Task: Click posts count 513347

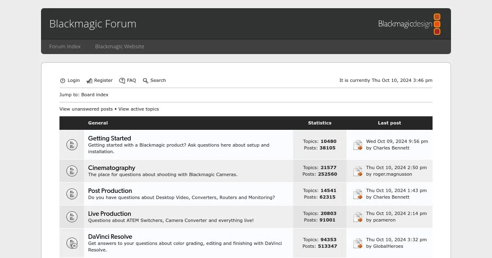Action: click(327, 246)
